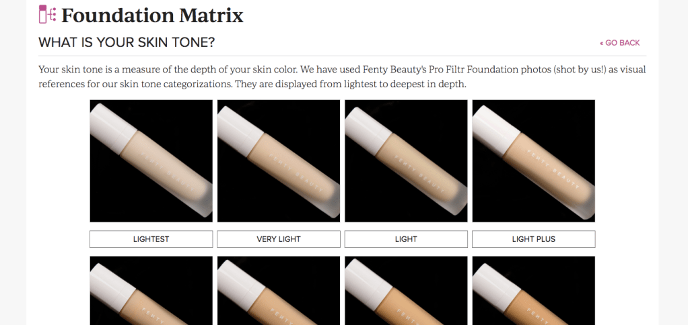Image resolution: width=688 pixels, height=325 pixels.
Task: Choose the LIGHT skin tone button
Action: (x=406, y=239)
